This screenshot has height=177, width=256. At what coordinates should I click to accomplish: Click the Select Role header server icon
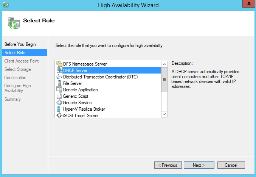tap(14, 23)
